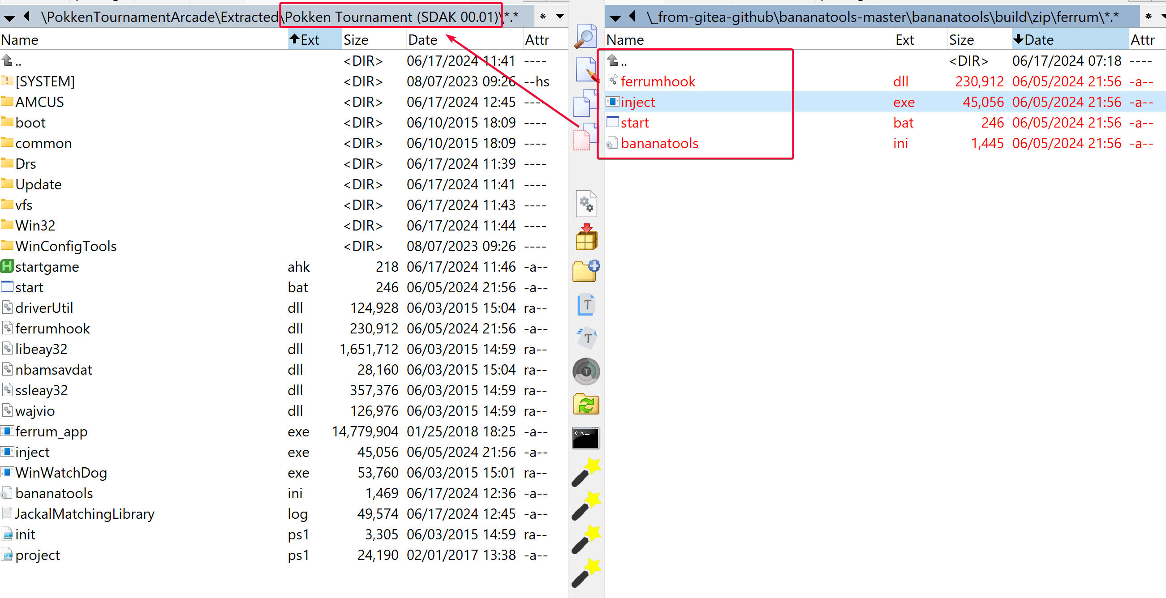
Task: Sort left panel by Ext column
Action: point(314,39)
